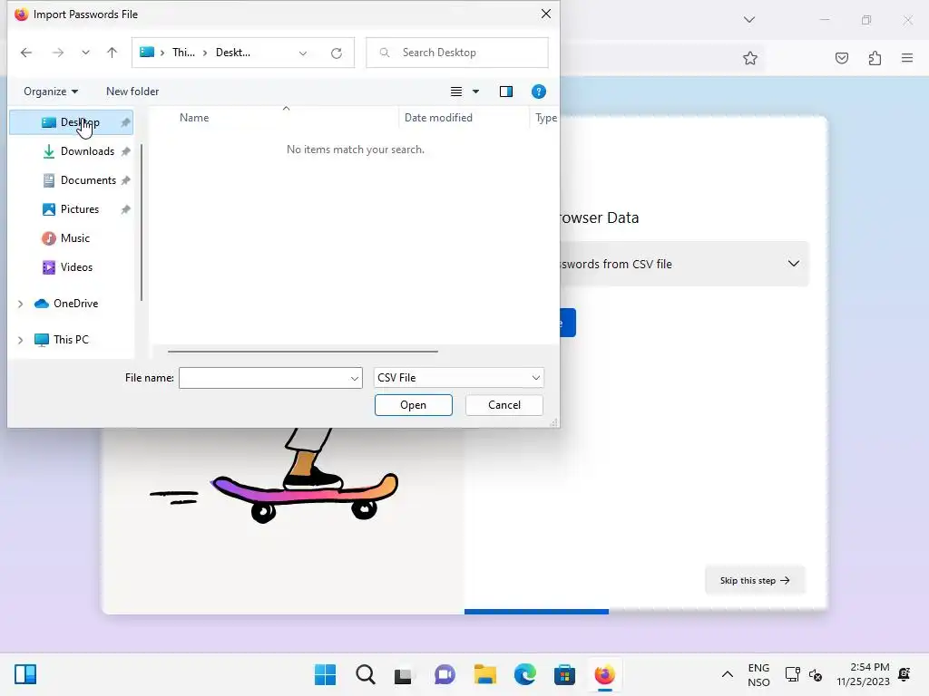Expand passwords from CSV file dropdown in Firefox

point(794,264)
